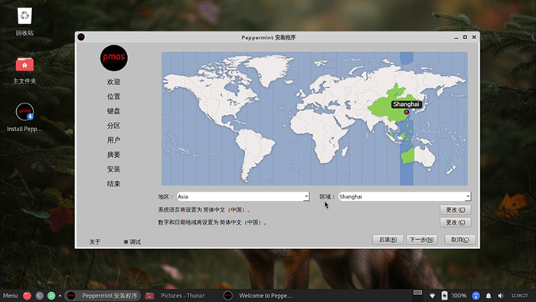Switch to Peppermint 安装程序 taskbar window
This screenshot has height=302, width=536.
(x=103, y=296)
